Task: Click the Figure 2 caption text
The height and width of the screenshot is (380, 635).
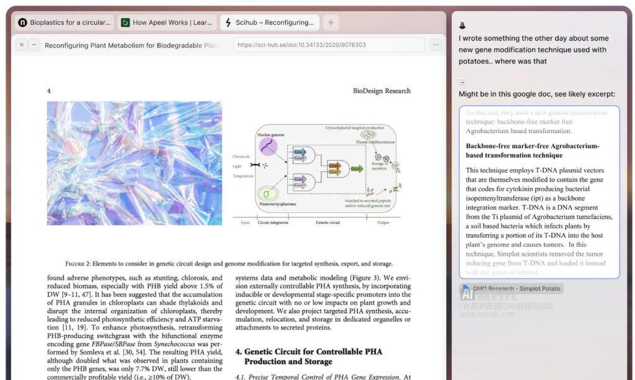Action: point(229,264)
